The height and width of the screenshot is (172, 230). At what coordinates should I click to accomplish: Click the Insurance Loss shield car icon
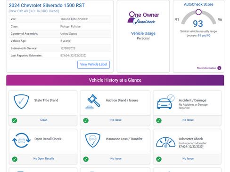[93, 140]
